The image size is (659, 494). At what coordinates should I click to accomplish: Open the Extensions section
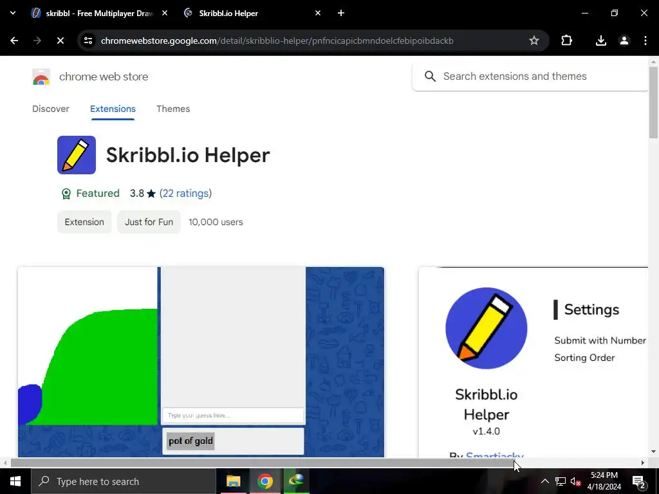coord(113,109)
